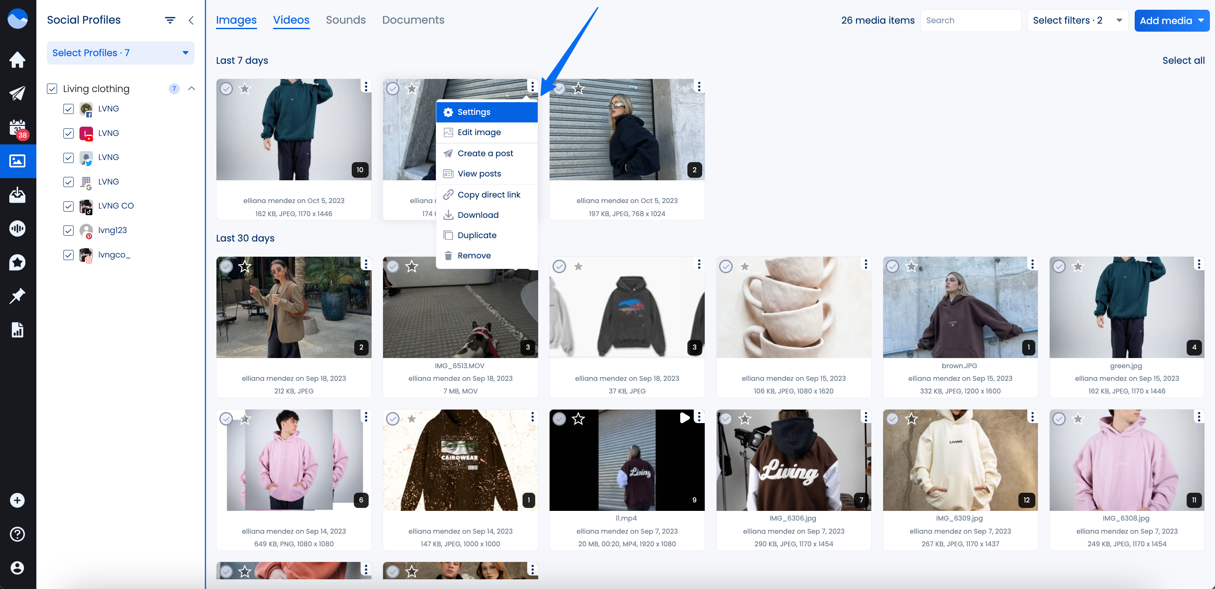The image size is (1215, 589).
Task: Open the Home dashboard icon
Action: tap(17, 60)
